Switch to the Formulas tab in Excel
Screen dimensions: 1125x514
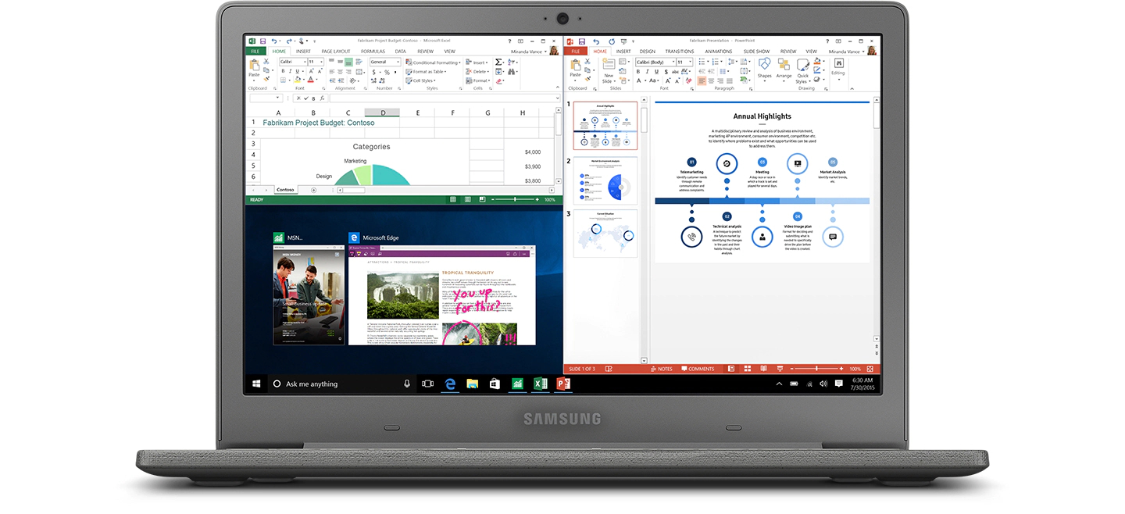tap(373, 52)
